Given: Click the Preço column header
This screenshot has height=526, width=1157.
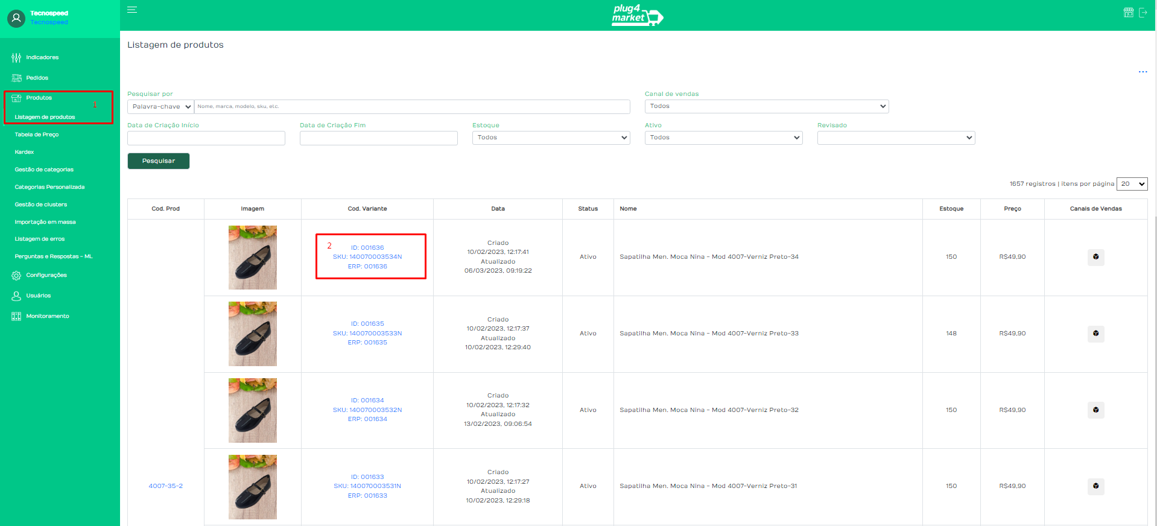Looking at the screenshot, I should pyautogui.click(x=1012, y=209).
